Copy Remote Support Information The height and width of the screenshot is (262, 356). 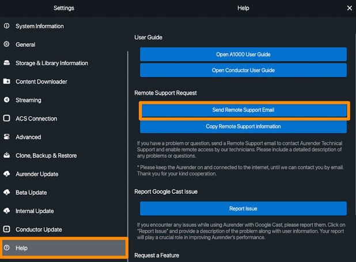[243, 126]
